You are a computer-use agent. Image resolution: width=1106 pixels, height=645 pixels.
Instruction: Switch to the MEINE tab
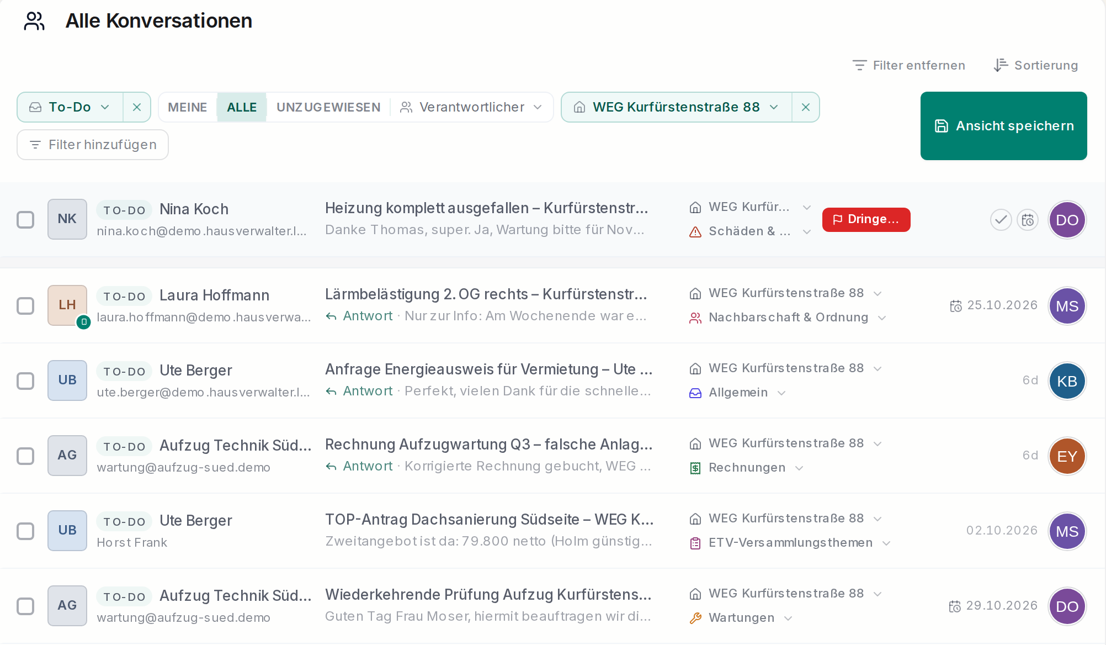[x=188, y=107]
